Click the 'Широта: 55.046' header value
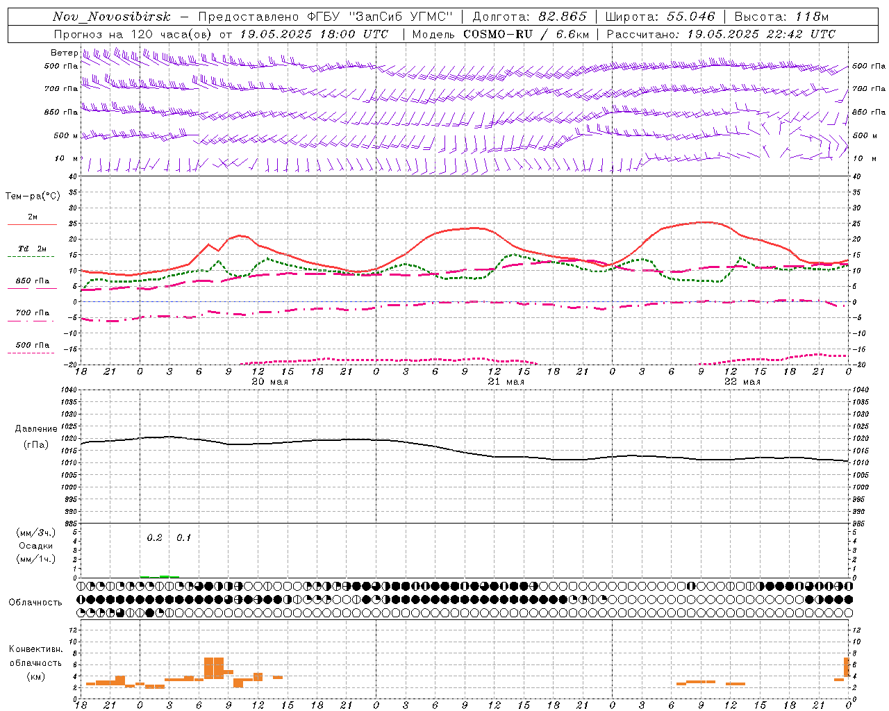 pyautogui.click(x=660, y=17)
